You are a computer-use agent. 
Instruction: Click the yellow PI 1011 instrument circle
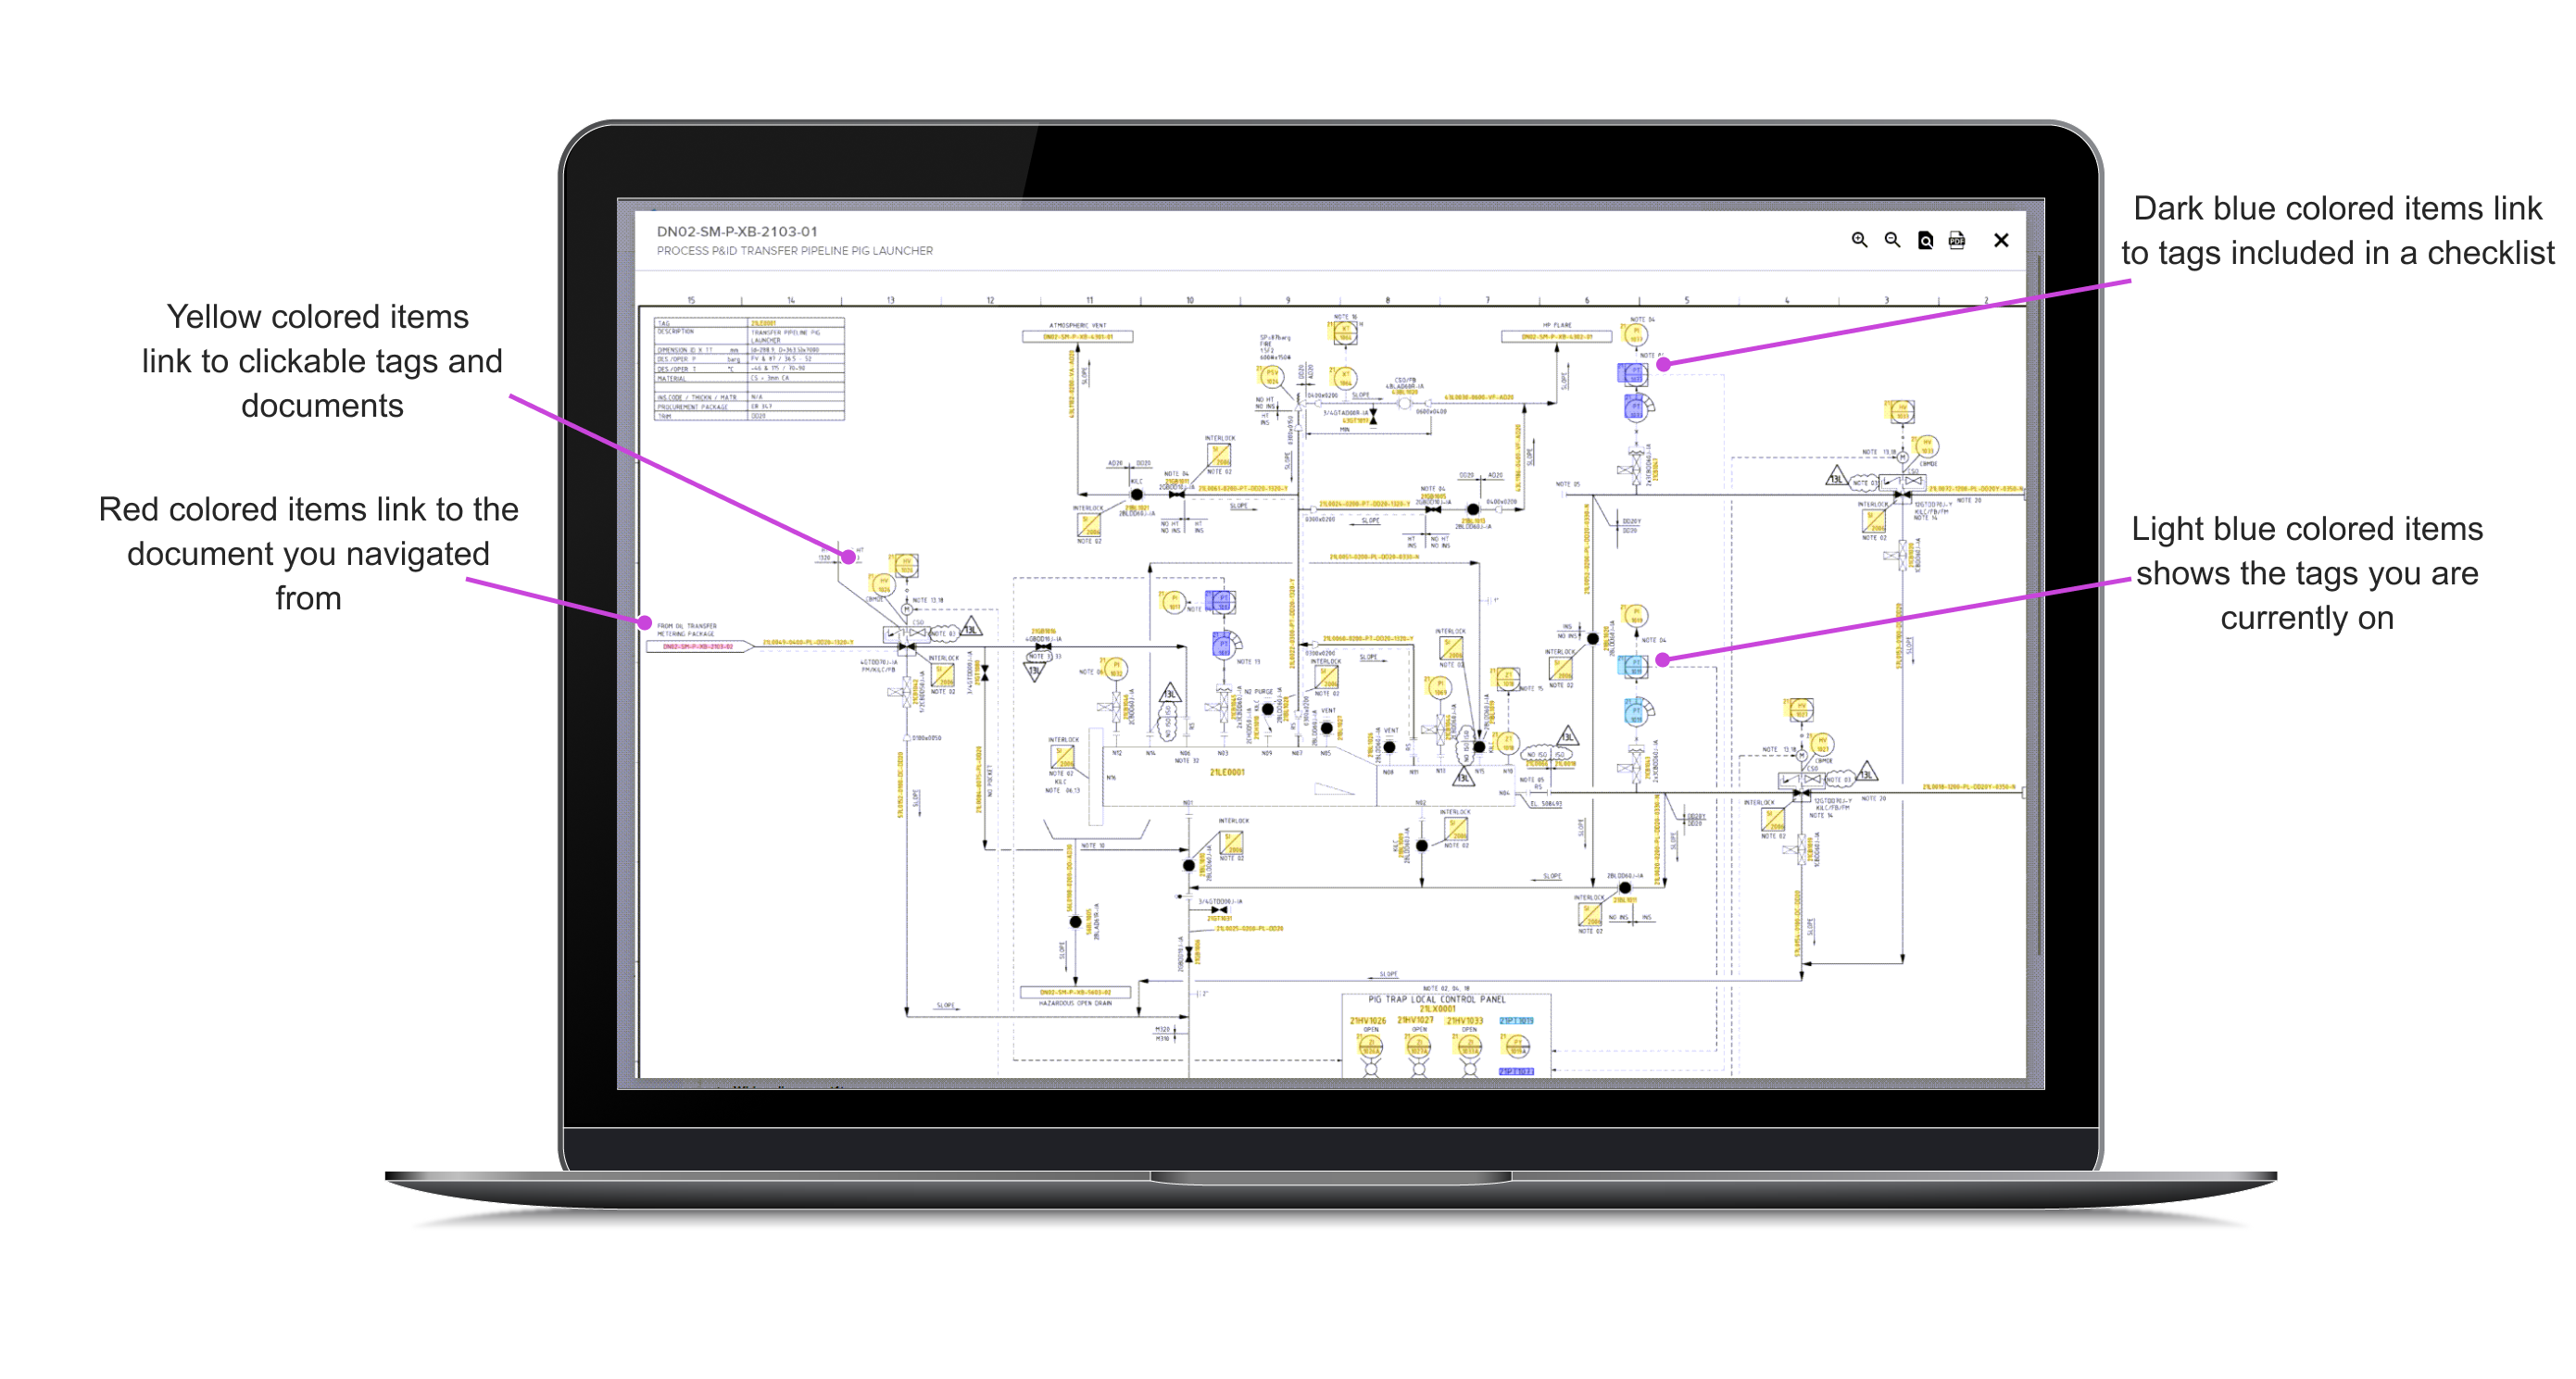[x=1173, y=602]
